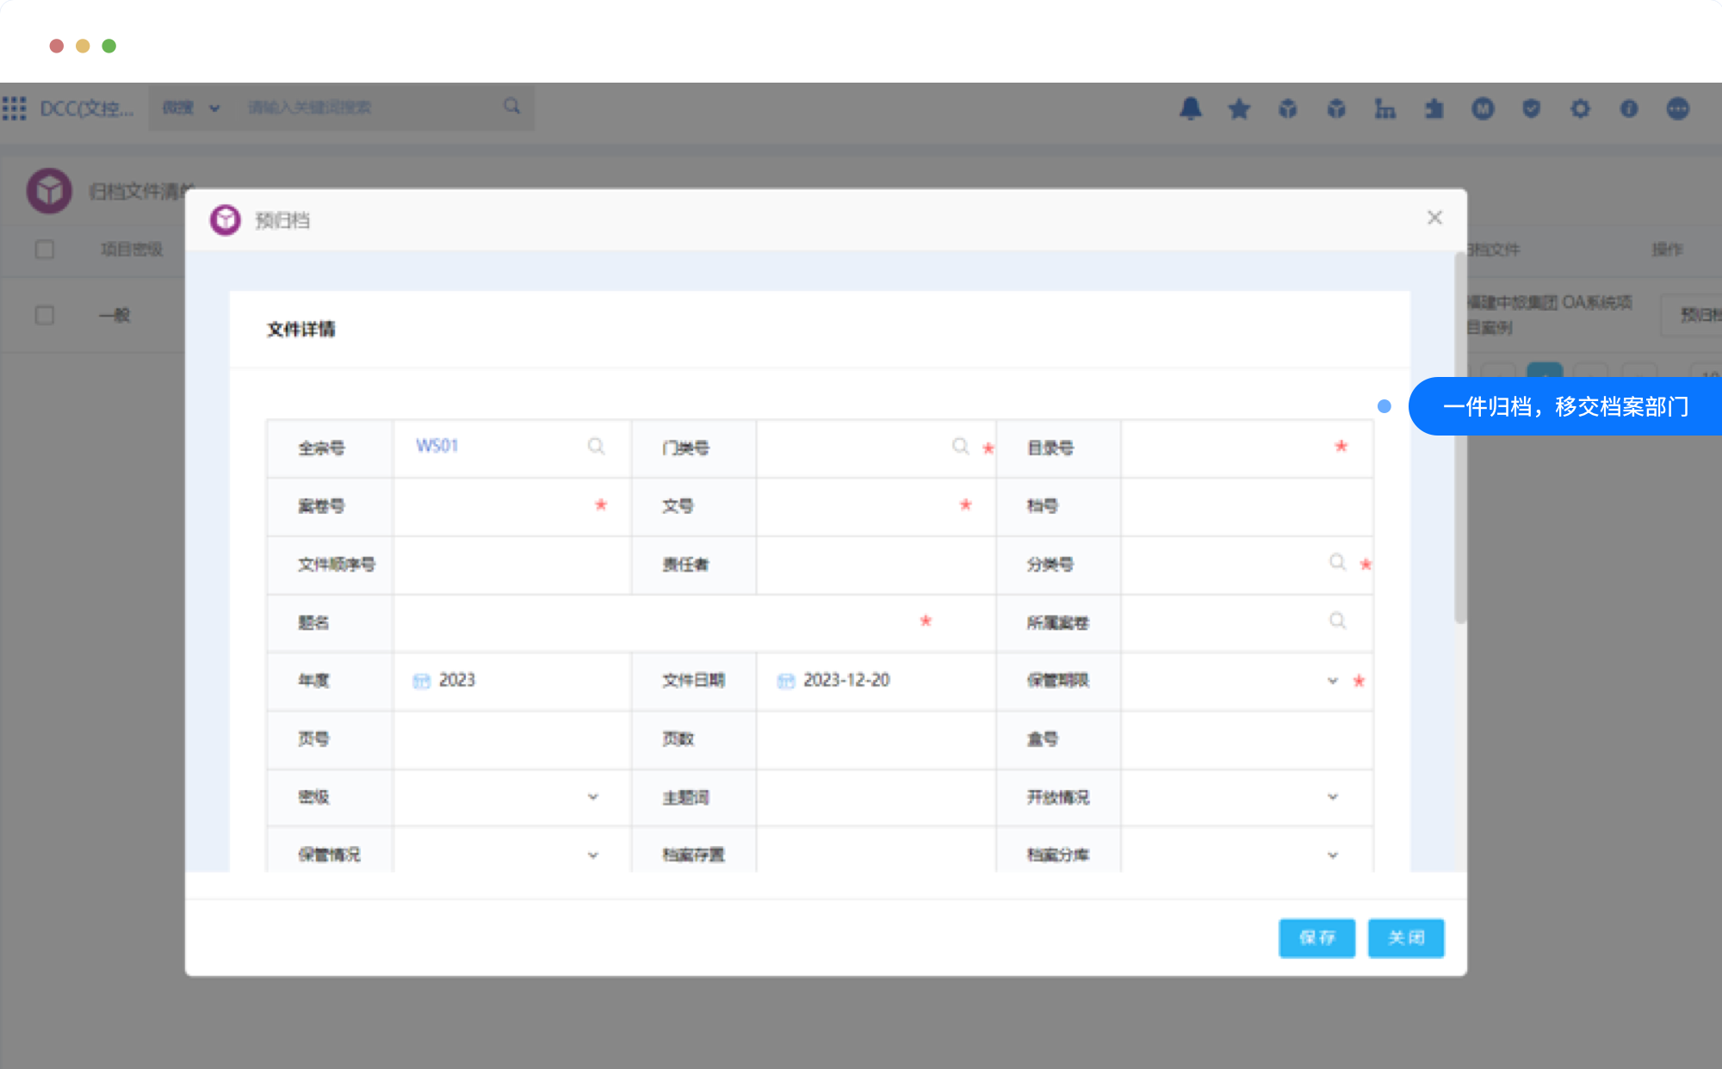Open the settings gear icon
1722x1069 pixels.
point(1580,108)
